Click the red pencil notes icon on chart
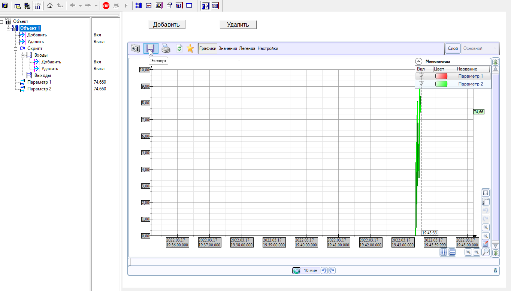This screenshot has width=511, height=291. pos(486,243)
